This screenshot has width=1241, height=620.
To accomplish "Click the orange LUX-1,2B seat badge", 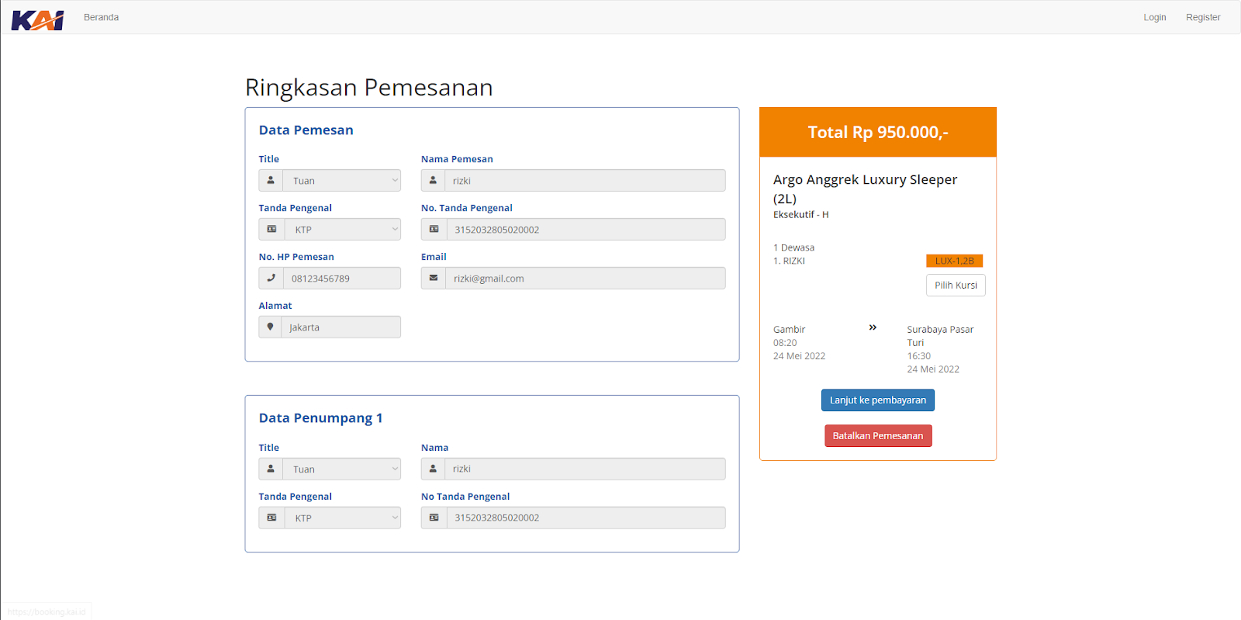I will [x=954, y=261].
